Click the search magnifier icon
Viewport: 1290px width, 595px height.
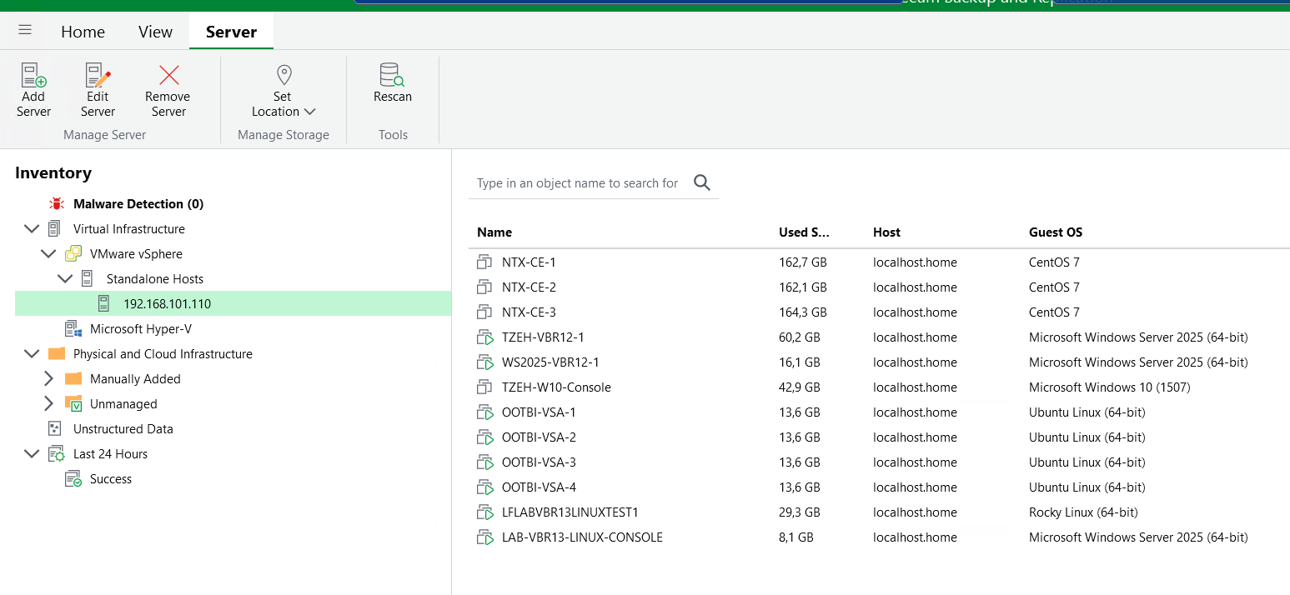click(701, 182)
